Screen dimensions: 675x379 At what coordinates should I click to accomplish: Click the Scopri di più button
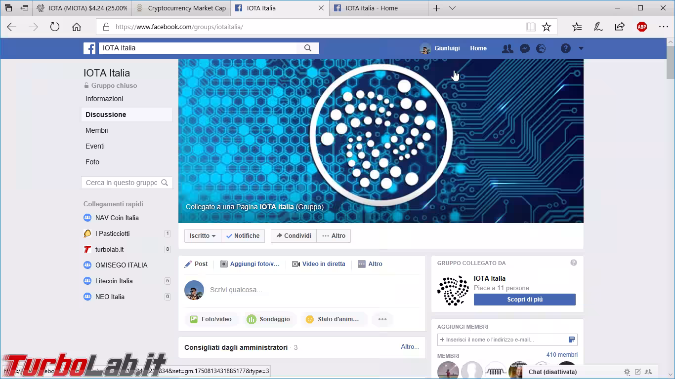coord(524,300)
